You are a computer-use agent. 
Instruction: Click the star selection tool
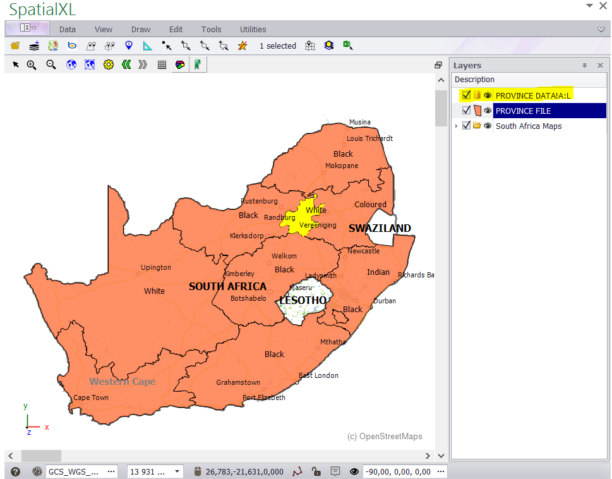click(x=243, y=45)
